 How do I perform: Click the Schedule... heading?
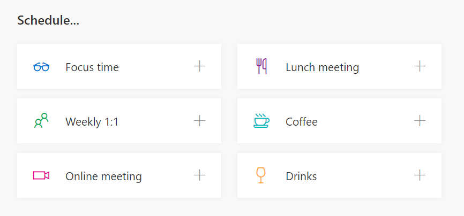(48, 20)
